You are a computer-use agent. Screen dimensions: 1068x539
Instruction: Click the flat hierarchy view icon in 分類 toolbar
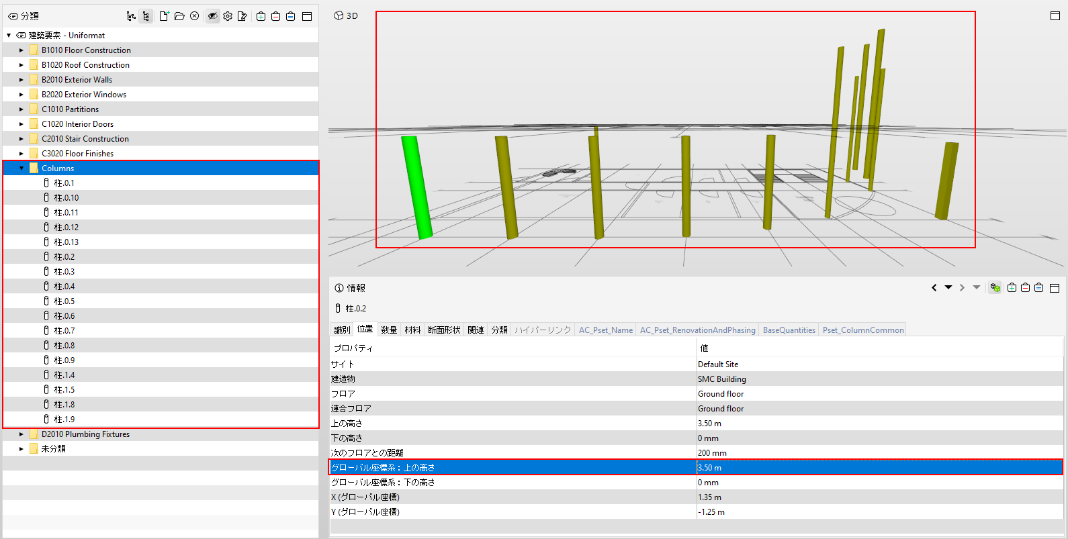[x=131, y=16]
